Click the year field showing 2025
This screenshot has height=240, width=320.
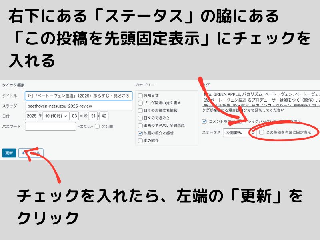pyautogui.click(x=31, y=116)
